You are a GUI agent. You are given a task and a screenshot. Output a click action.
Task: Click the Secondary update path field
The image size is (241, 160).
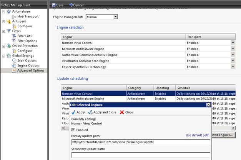click(141, 155)
